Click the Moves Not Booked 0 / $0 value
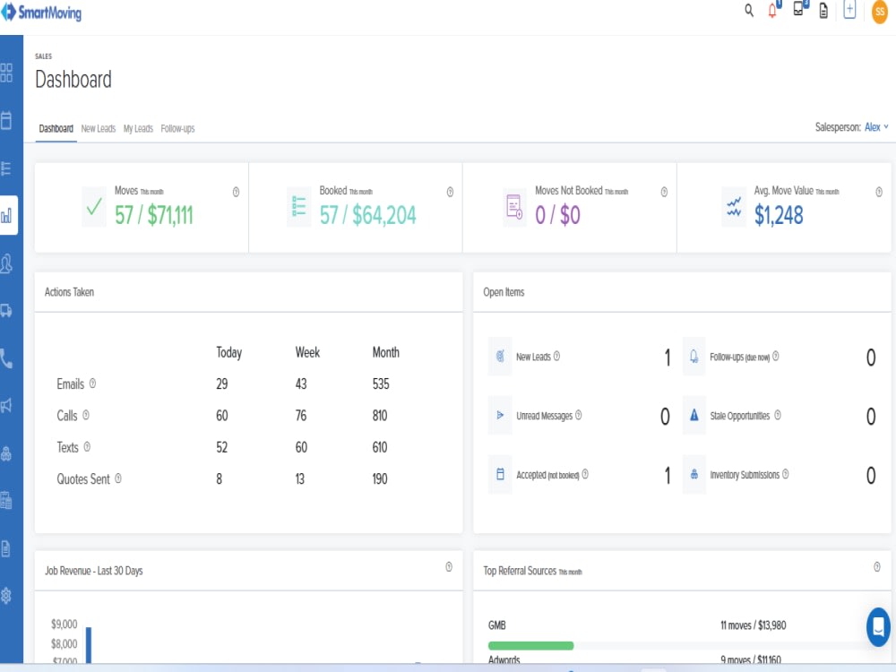 coord(557,215)
